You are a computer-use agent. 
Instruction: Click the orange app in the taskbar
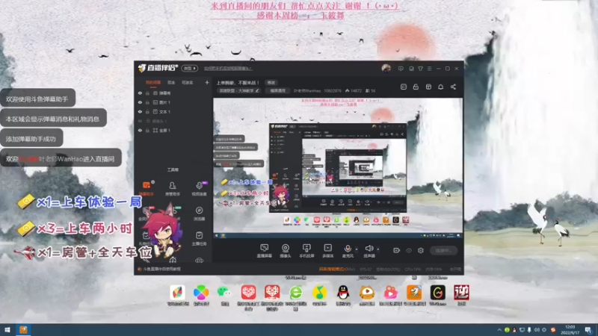[x=23, y=330]
